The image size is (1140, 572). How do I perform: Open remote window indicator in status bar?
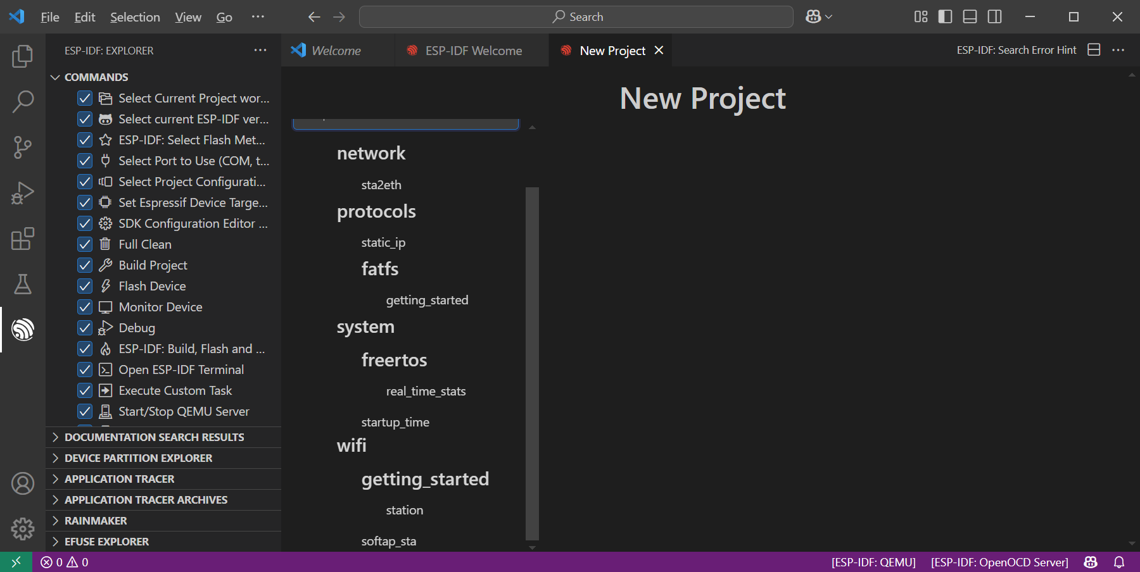(16, 562)
